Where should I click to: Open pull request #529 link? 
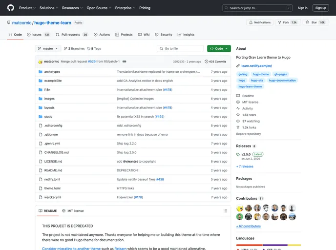point(92,62)
